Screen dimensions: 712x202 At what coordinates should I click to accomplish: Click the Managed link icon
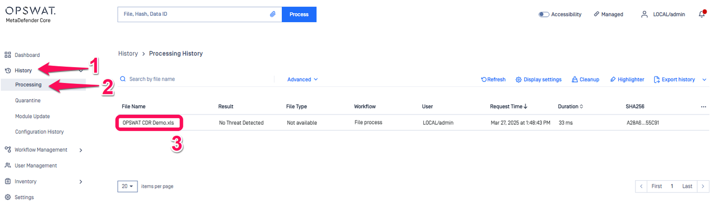tap(597, 14)
